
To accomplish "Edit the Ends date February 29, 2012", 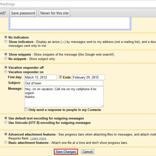I will pos(89,77).
